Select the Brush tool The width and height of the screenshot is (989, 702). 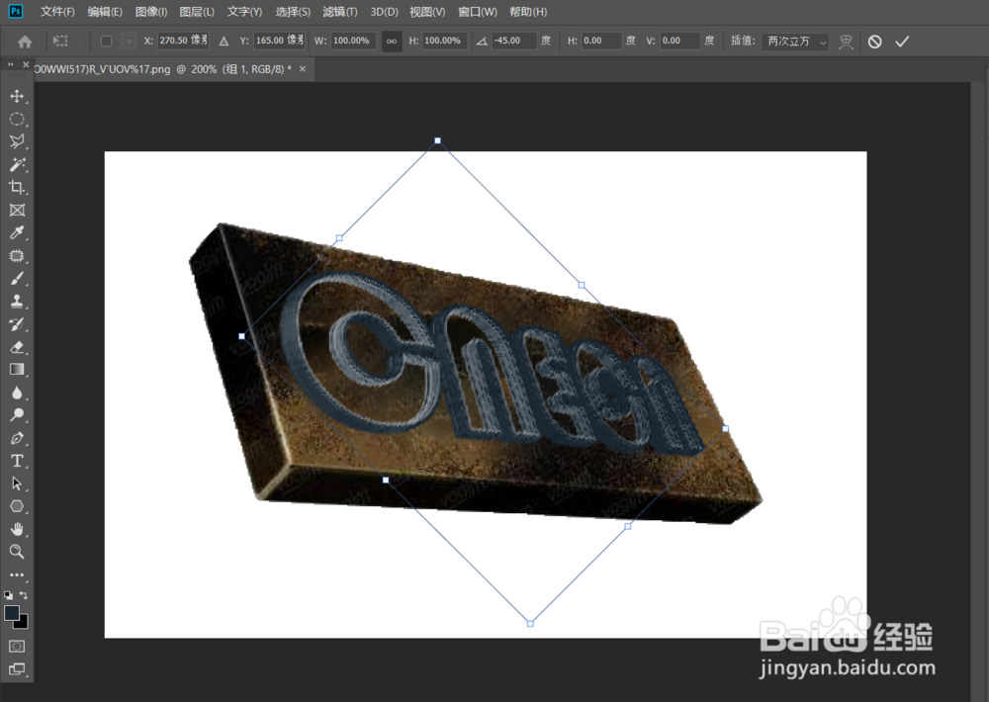coord(17,278)
